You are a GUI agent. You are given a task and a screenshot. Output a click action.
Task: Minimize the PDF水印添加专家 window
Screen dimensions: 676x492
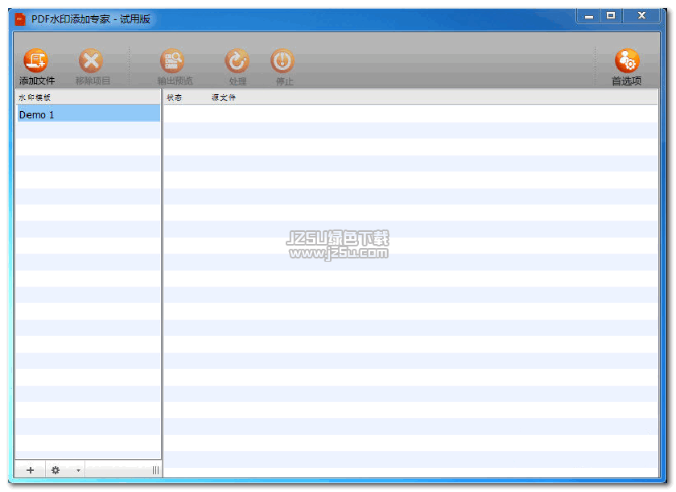click(x=589, y=16)
